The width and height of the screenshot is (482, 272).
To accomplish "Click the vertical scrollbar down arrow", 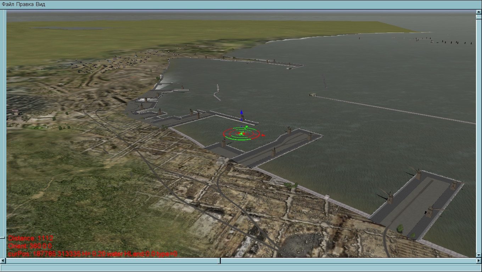I will tap(479, 255).
